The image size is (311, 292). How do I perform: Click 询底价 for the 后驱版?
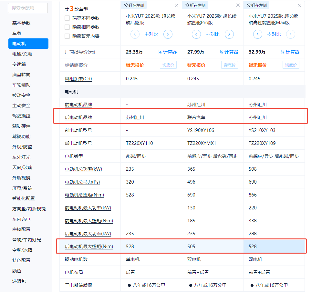pyautogui.click(x=168, y=65)
